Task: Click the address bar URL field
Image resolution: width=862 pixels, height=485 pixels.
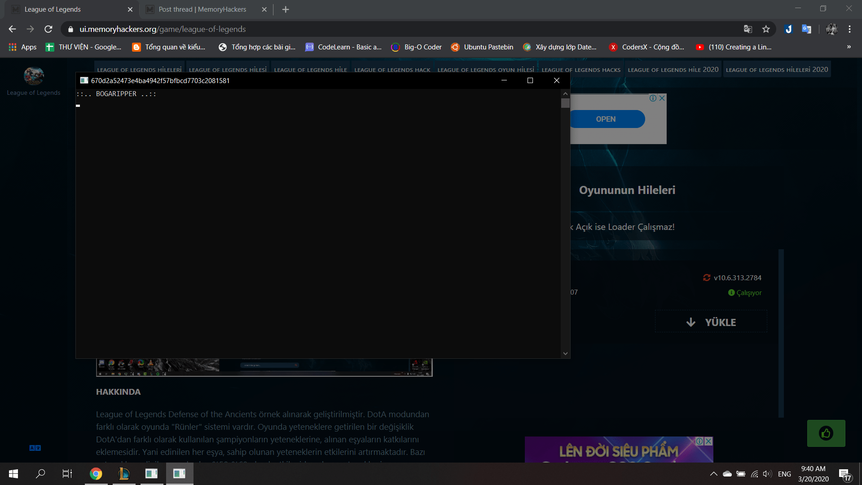Action: click(x=404, y=29)
